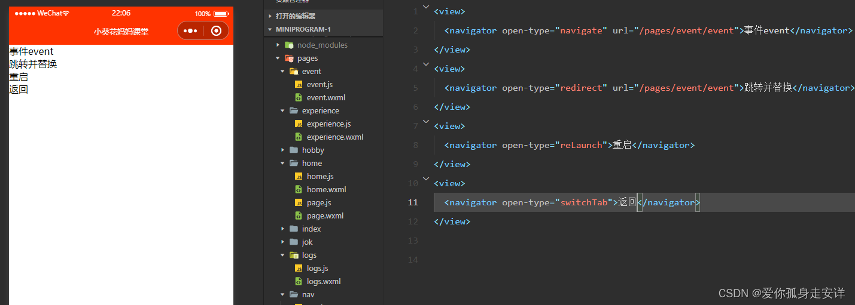
Task: Click the WXML icon of experience.wxml
Action: coord(299,137)
